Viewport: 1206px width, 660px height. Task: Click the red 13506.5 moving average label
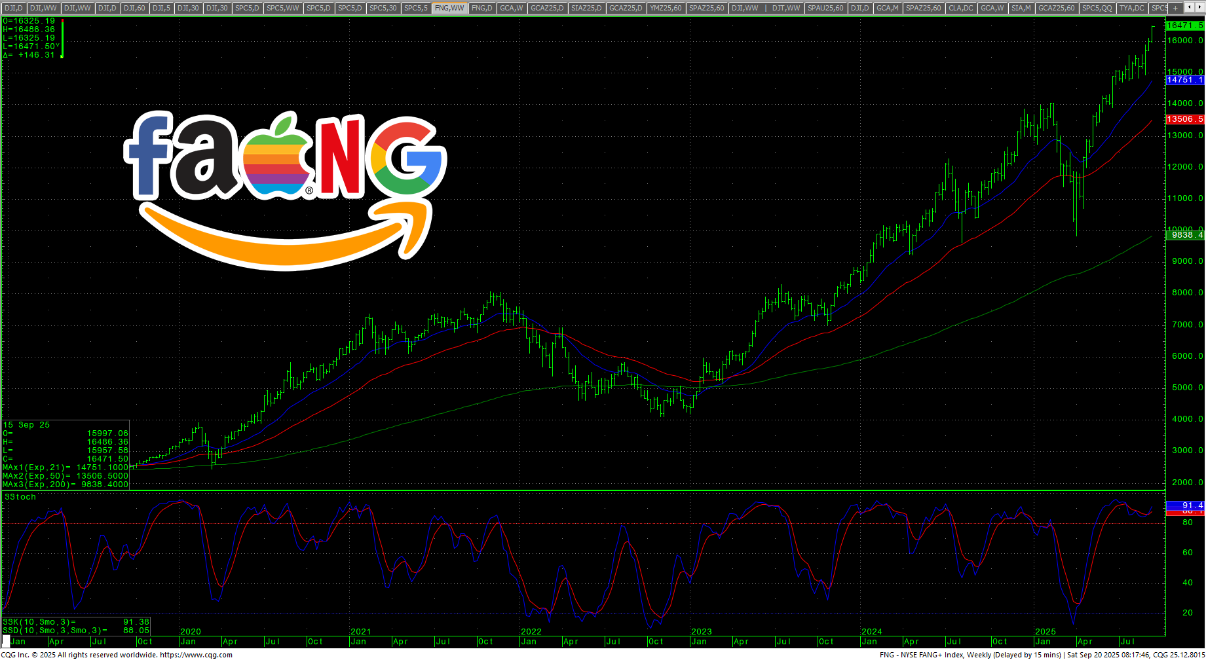click(1184, 119)
